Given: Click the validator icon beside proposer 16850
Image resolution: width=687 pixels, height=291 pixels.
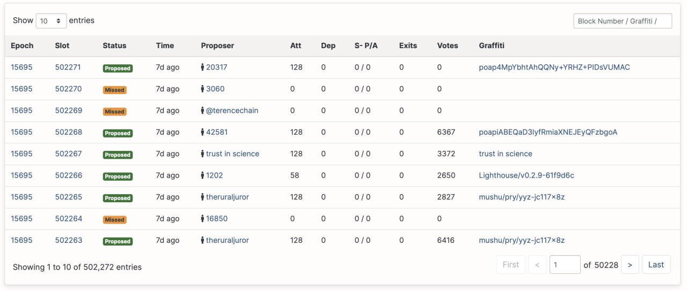Looking at the screenshot, I should (202, 219).
